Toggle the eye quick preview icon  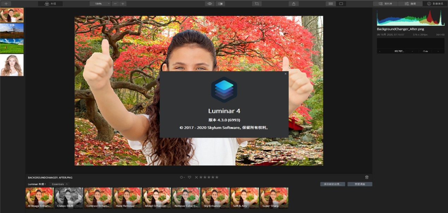click(x=210, y=4)
